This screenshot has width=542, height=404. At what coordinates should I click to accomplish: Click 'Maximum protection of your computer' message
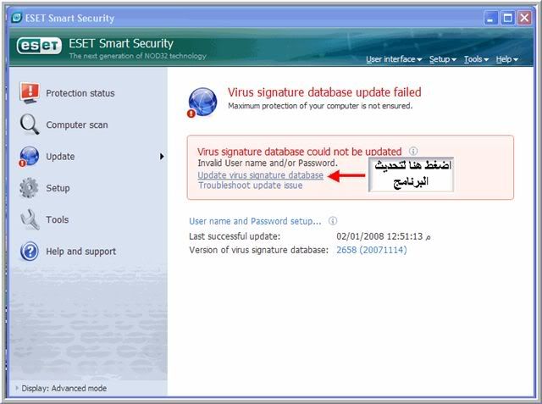click(320, 106)
